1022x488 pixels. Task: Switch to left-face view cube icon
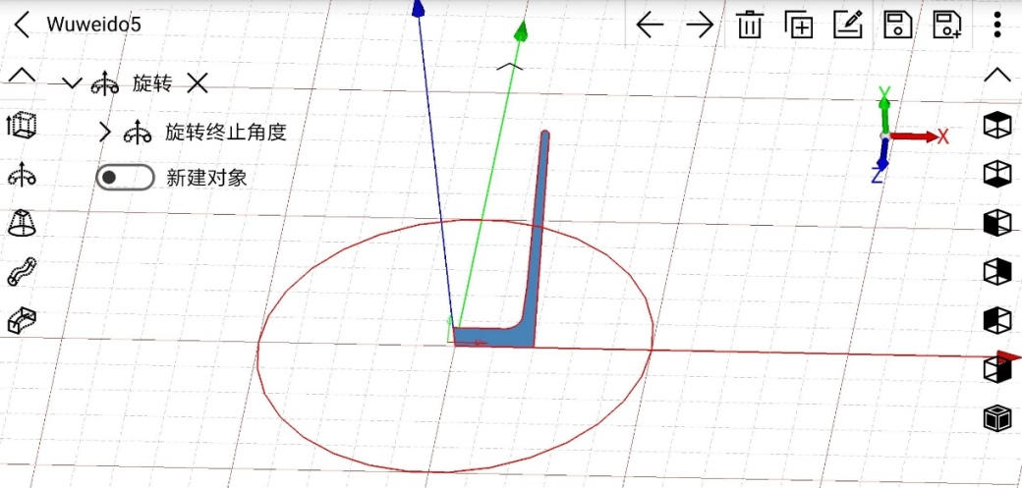pos(997,222)
